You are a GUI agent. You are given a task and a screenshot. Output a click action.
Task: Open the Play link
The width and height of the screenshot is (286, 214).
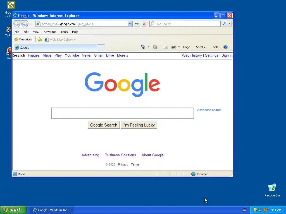[x=58, y=55]
